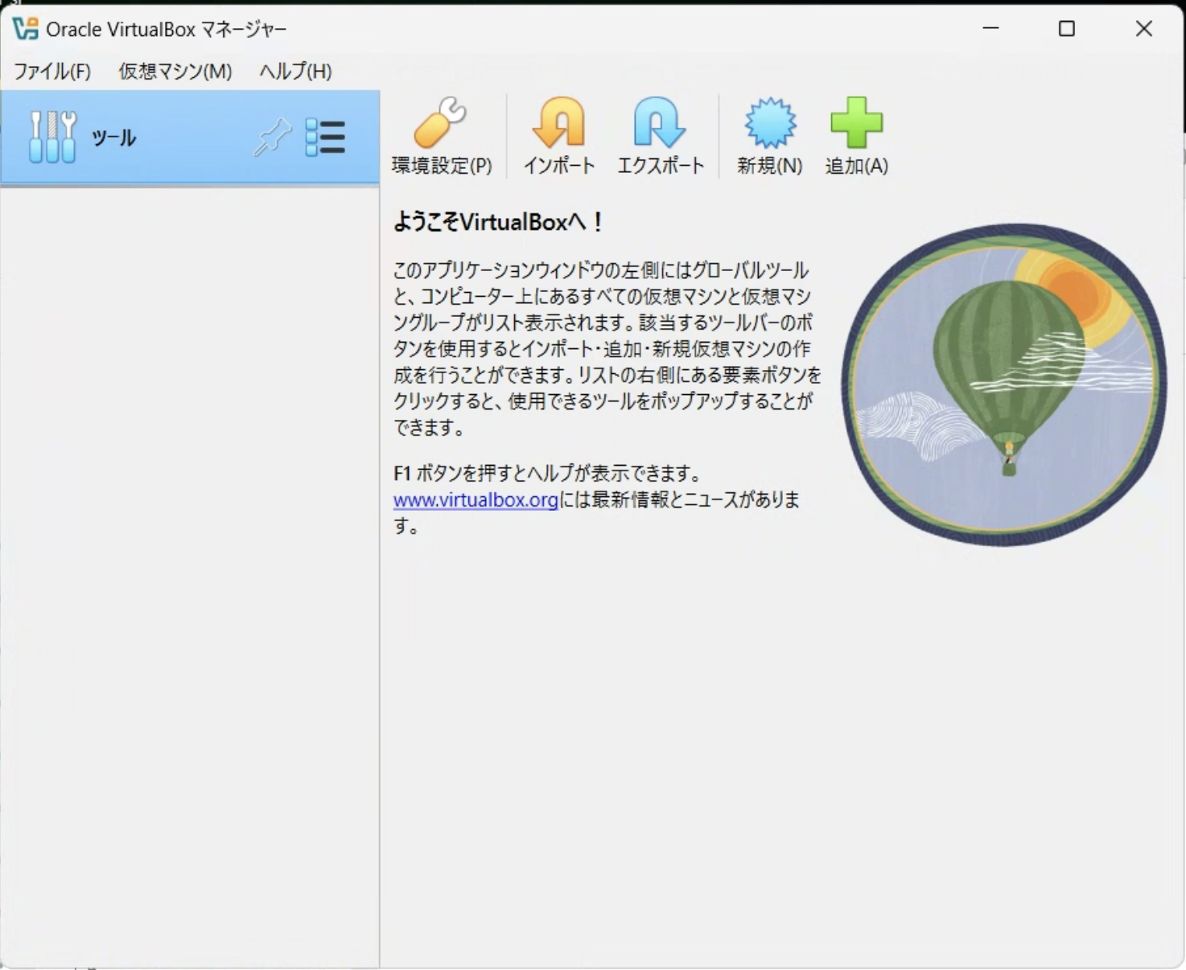The image size is (1186, 970).
Task: Click the hot air balloon illustration
Action: point(1004,384)
